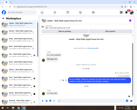This screenshot has width=137, height=110.
Task: Open the Tom conversation in the list
Action: pyautogui.click(x=18, y=55)
